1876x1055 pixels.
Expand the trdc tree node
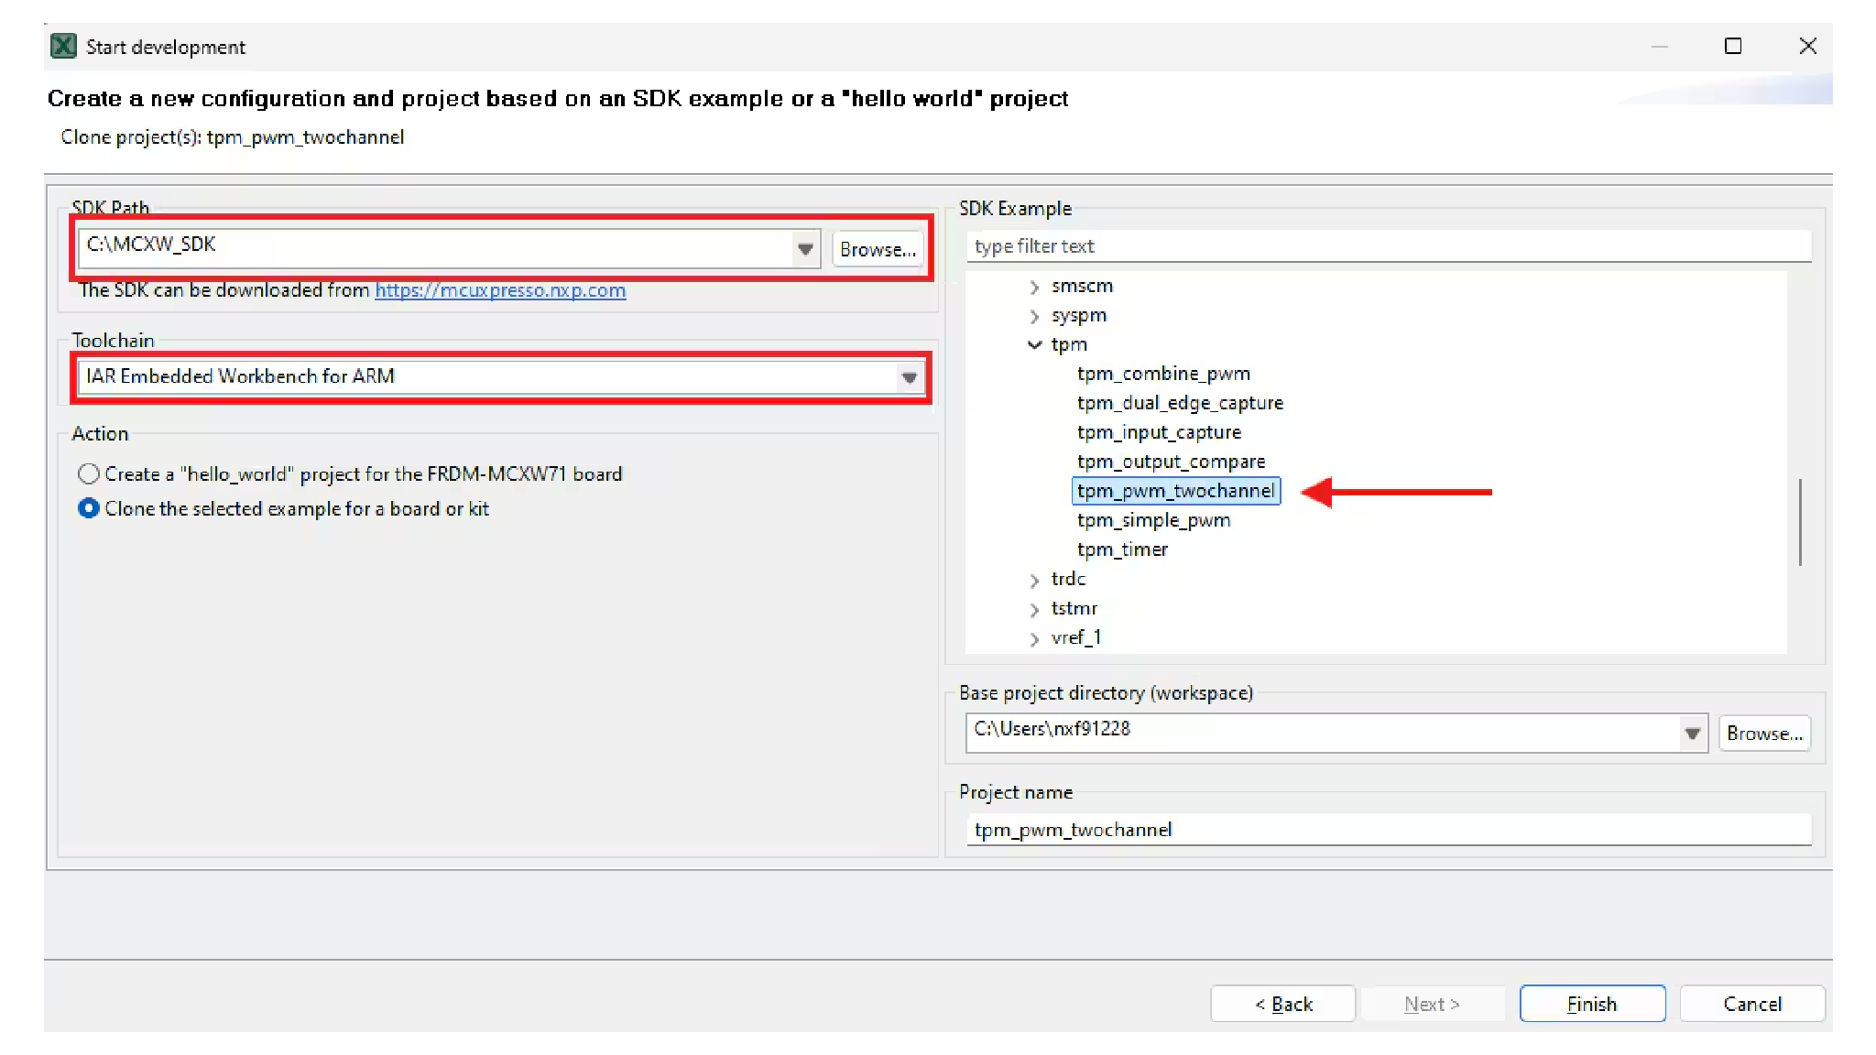pyautogui.click(x=1034, y=580)
